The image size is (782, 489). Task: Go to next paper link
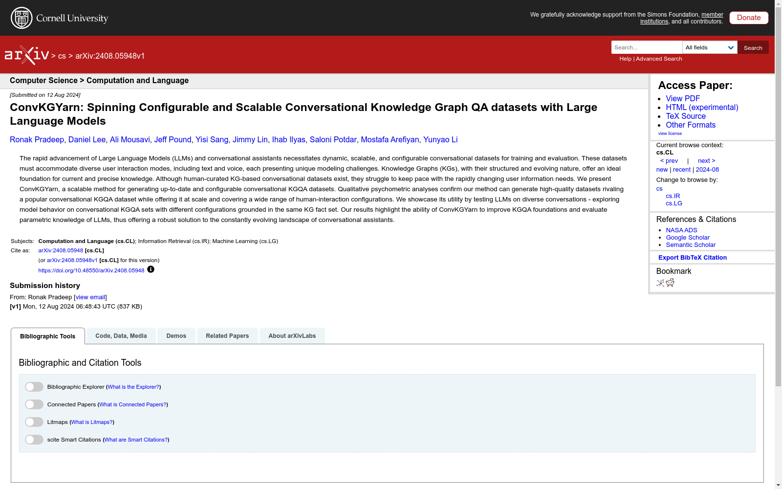click(707, 161)
